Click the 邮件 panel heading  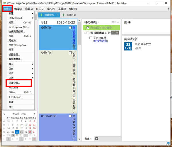tap(127, 22)
